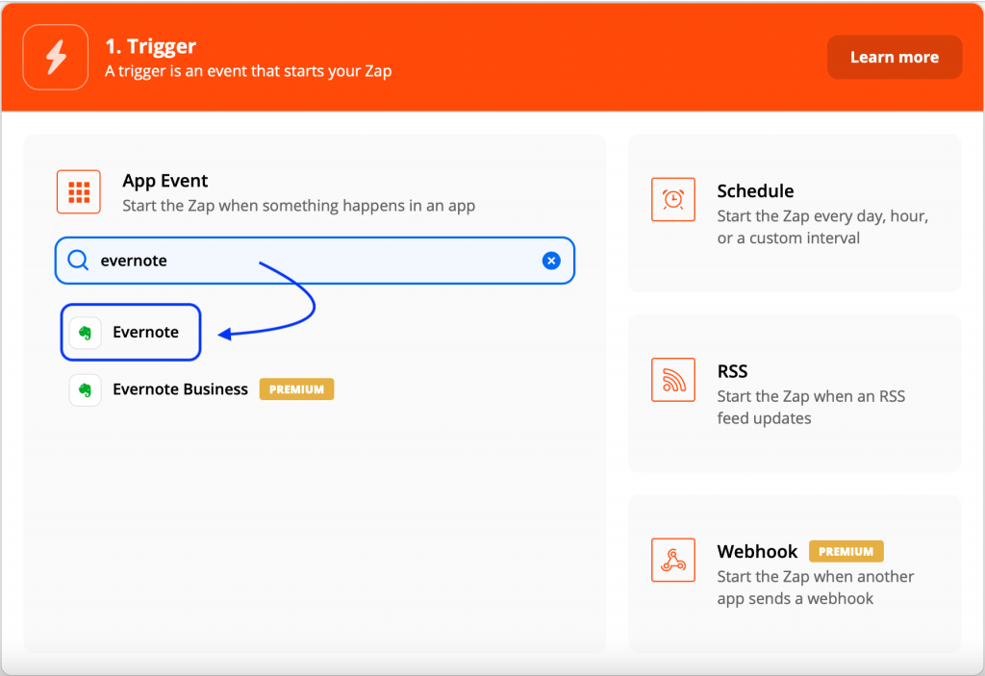
Task: Select the Schedule trigger option
Action: coord(795,213)
